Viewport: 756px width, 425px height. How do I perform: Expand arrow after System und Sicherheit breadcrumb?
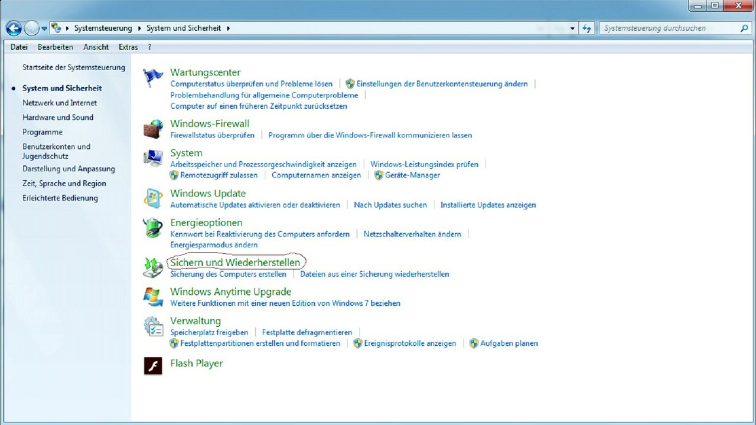coord(228,28)
